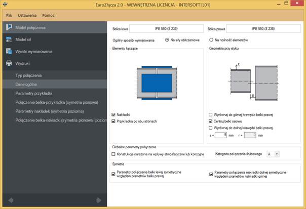Open the Pomoc menu
Screen dimensions: 306x209
click(49, 15)
